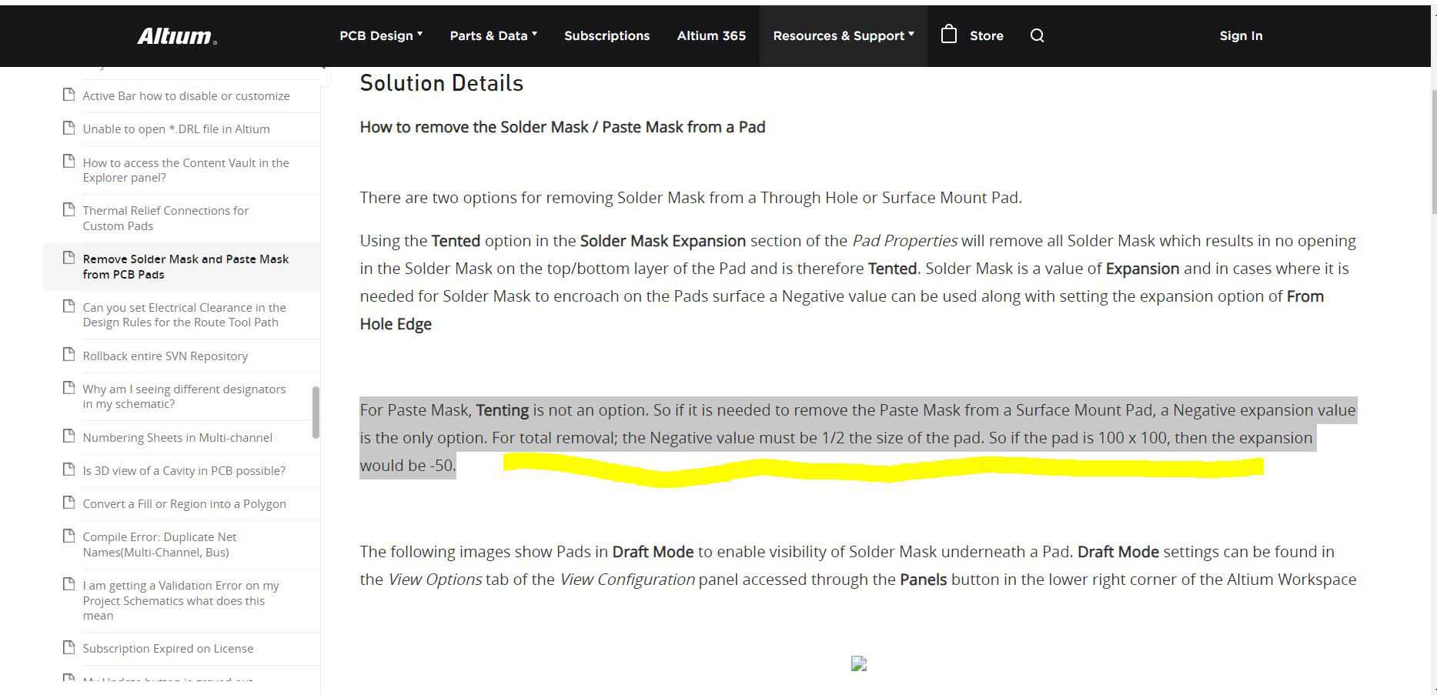Image resolution: width=1437 pixels, height=695 pixels.
Task: Open Resources & Support dropdown menu
Action: tap(844, 35)
